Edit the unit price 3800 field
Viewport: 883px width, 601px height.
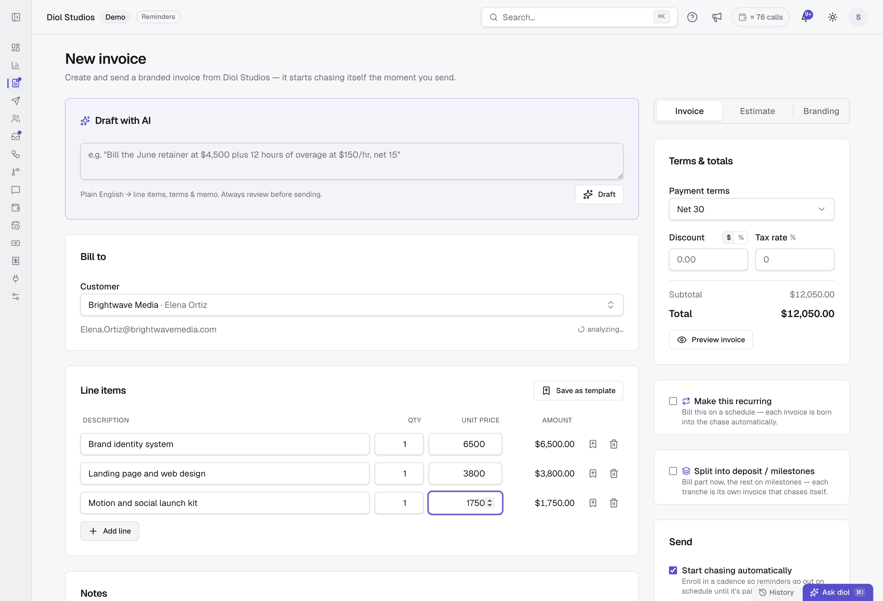pyautogui.click(x=465, y=473)
